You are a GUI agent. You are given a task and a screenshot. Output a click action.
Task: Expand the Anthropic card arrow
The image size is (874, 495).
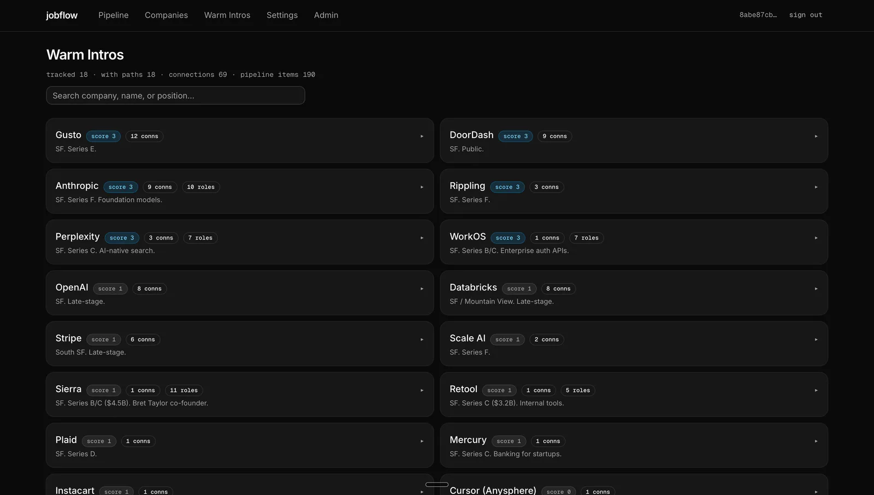tap(422, 187)
